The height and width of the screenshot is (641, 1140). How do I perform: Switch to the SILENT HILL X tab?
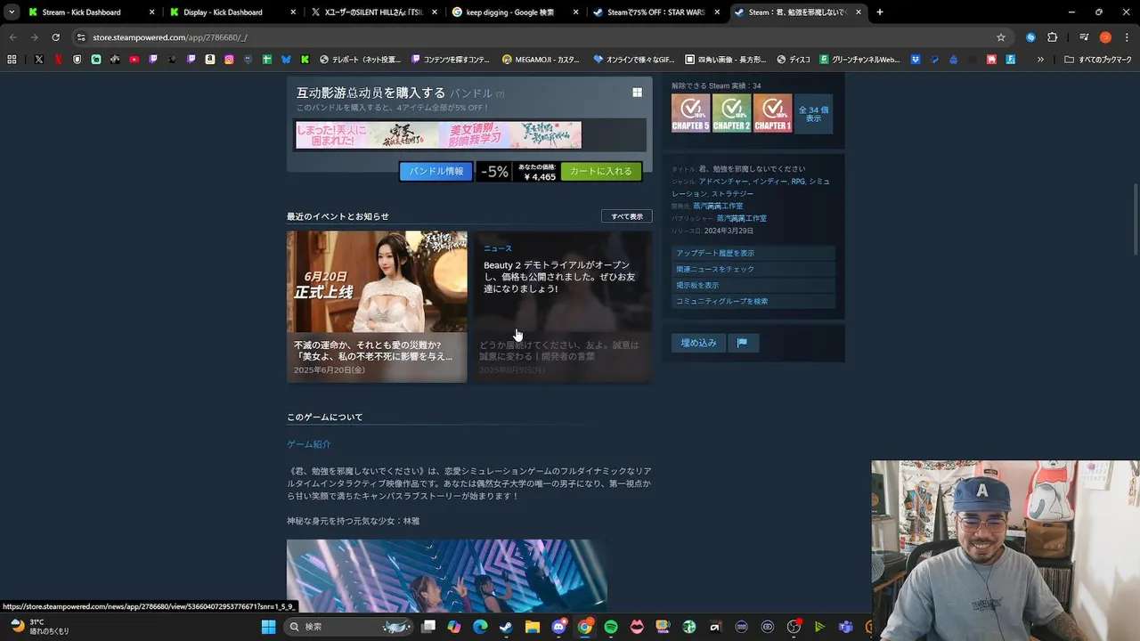372,12
